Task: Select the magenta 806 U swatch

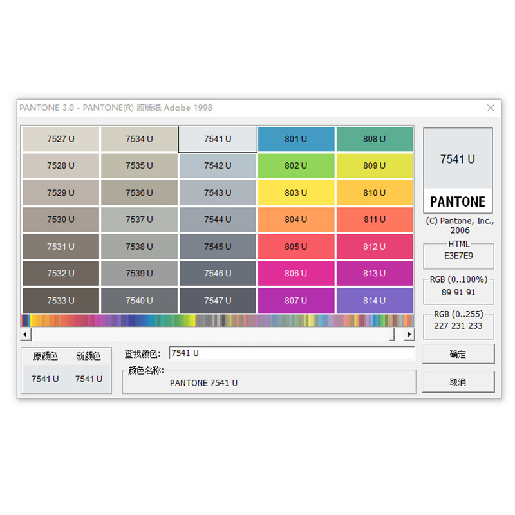Action: [x=296, y=273]
